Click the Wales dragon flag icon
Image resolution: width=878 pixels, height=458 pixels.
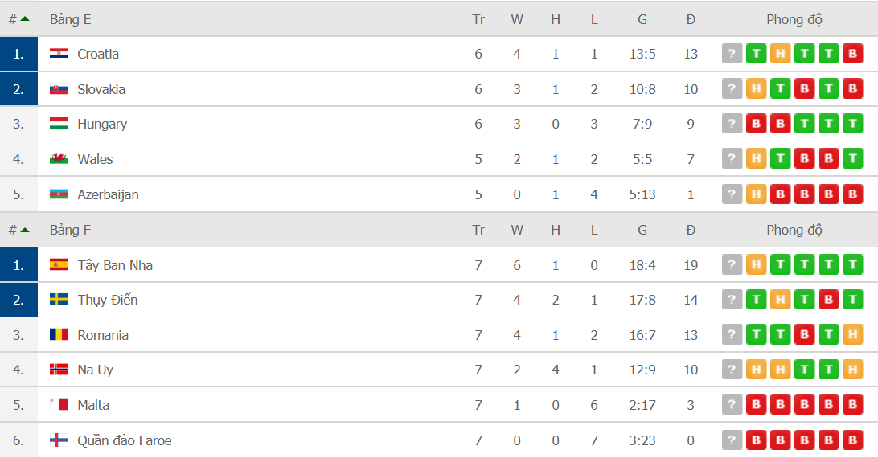[59, 159]
